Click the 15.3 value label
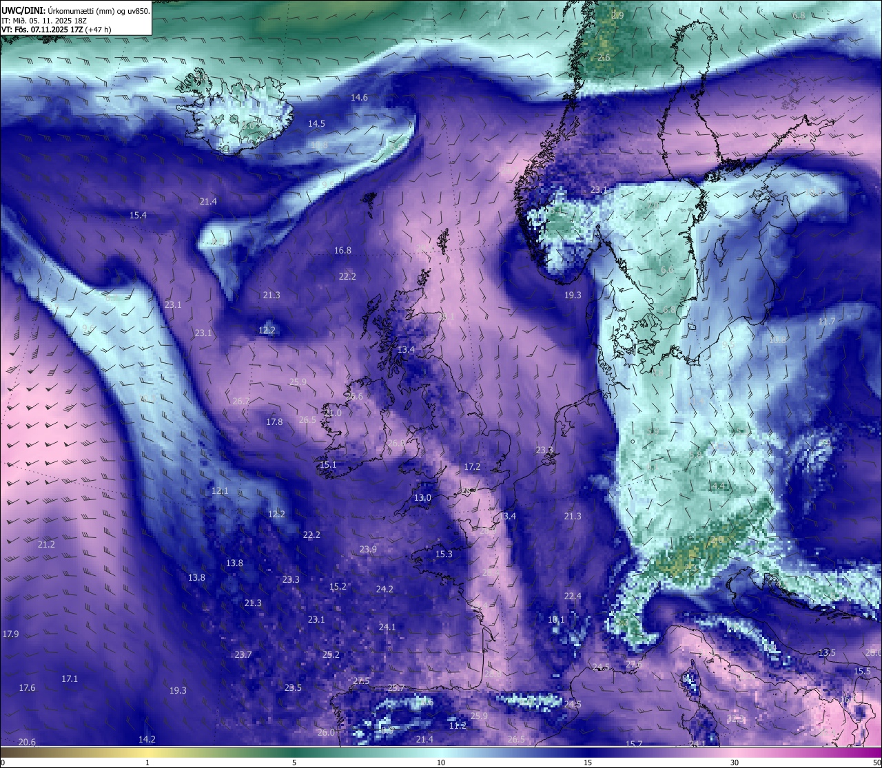Viewport: 882px width, 768px height. [x=444, y=554]
